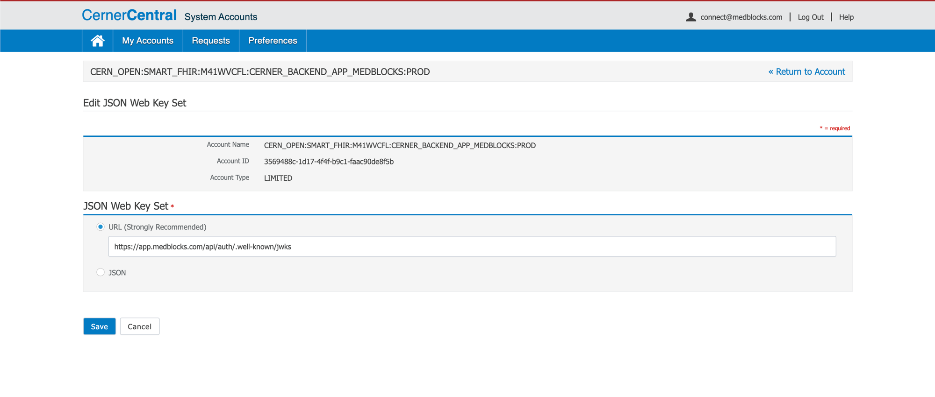
Task: Click the Account ID field label
Action: point(233,161)
